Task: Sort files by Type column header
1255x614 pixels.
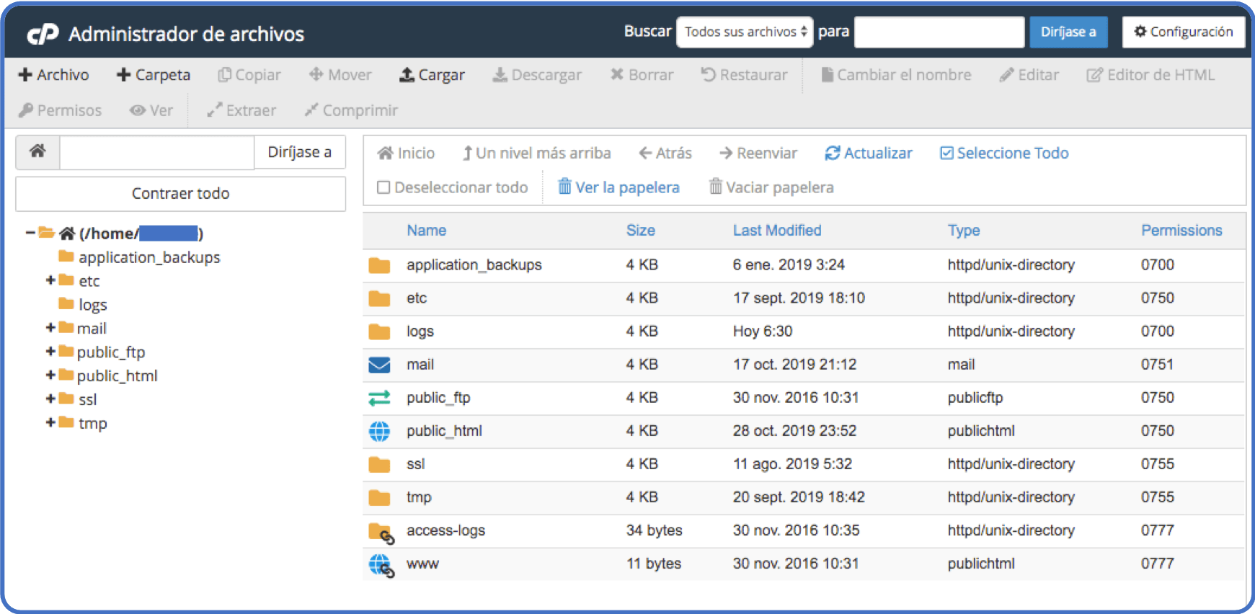Action: (964, 231)
